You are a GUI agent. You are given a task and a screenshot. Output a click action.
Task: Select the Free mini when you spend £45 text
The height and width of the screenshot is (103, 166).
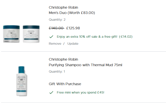coord(80,92)
